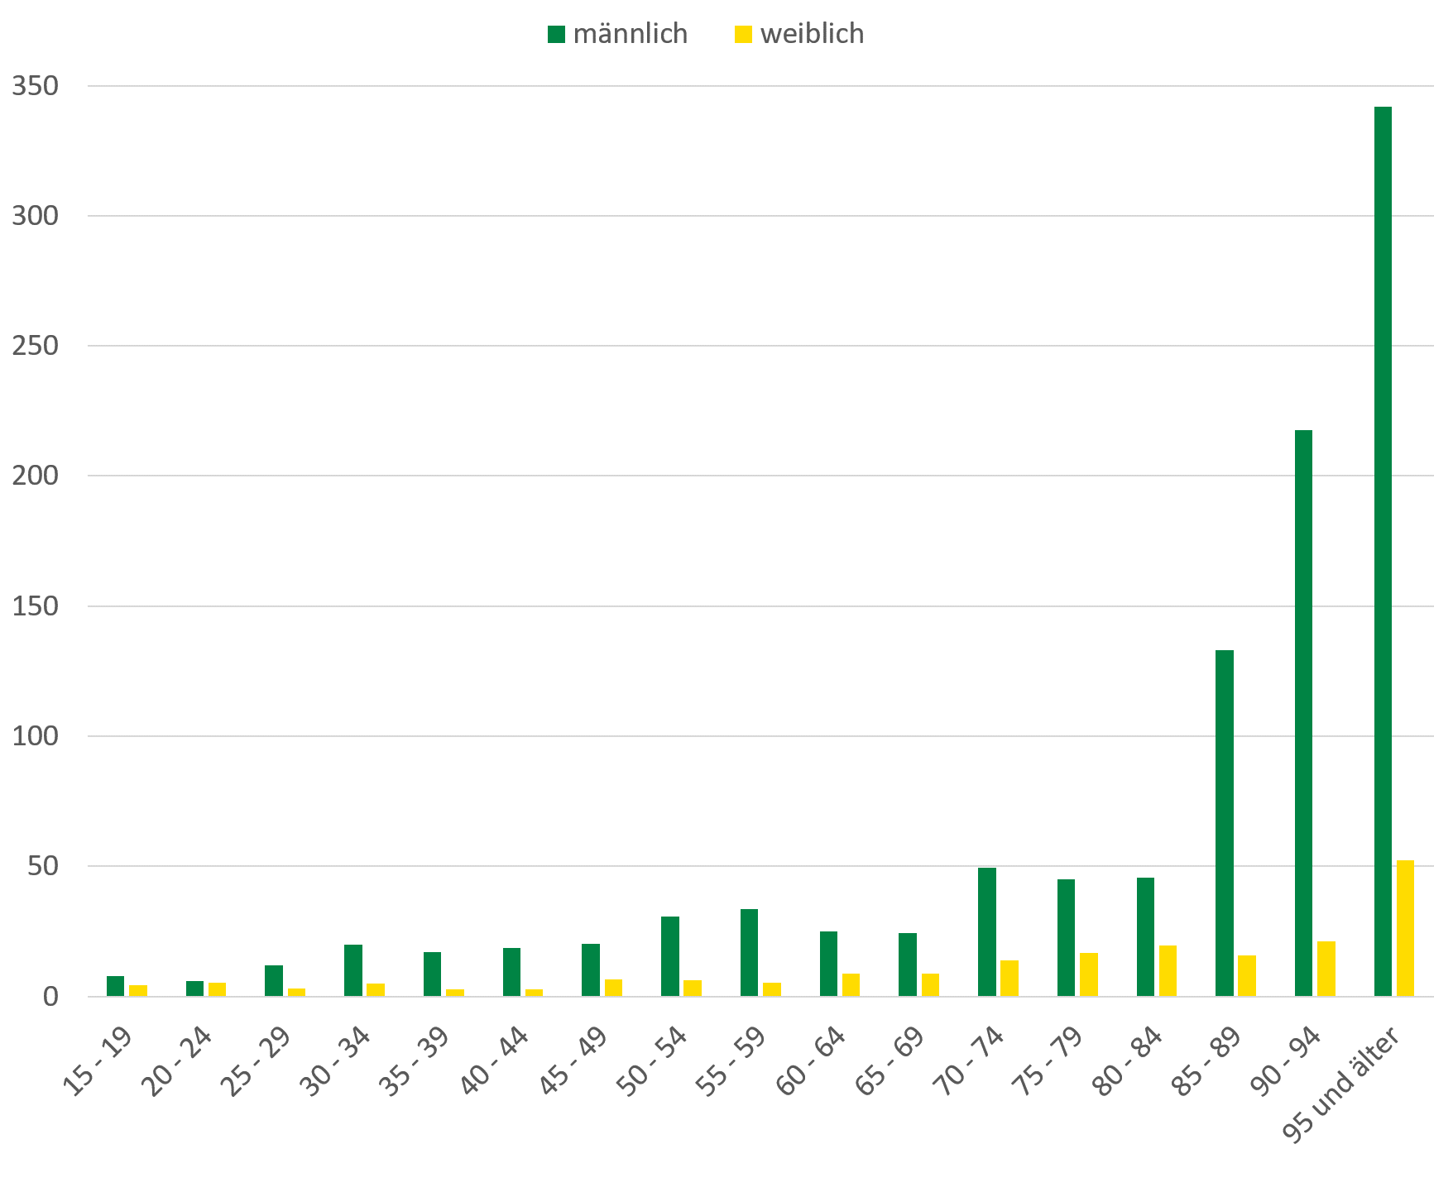Click the yellow bar for 20 - 24
This screenshot has width=1453, height=1192.
(x=217, y=989)
